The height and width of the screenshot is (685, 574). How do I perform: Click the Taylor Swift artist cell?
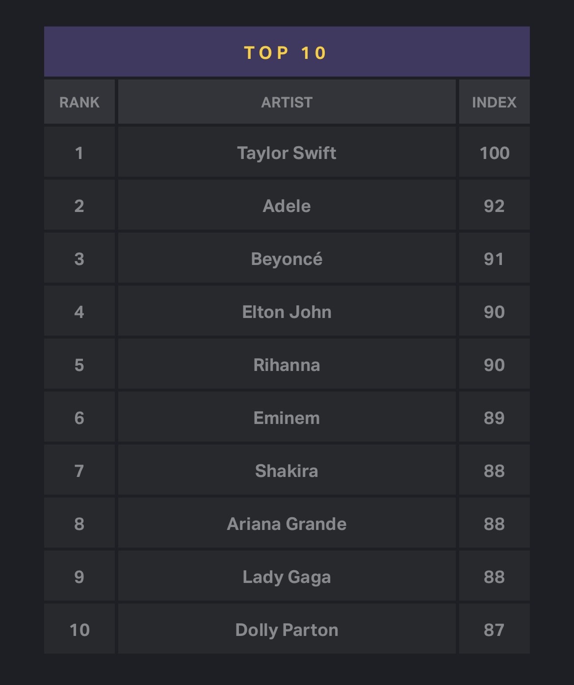click(287, 153)
